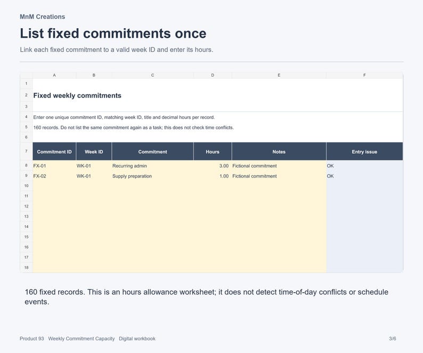The width and height of the screenshot is (423, 353).
Task: Select 'Fictional commitment' note in Recurring admin row
Action: point(279,166)
